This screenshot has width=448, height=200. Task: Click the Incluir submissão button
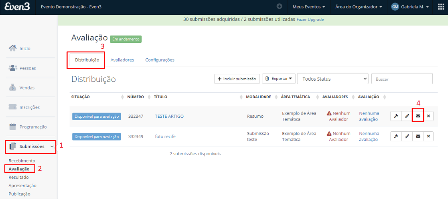237,79
